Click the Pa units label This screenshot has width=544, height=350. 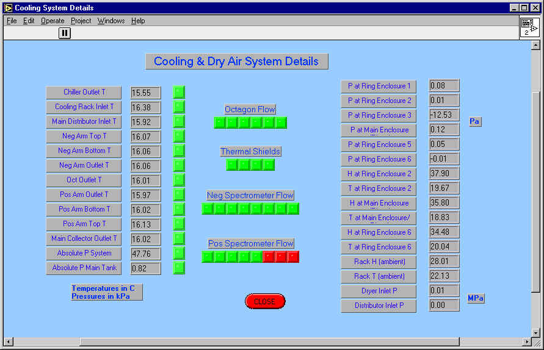tap(475, 121)
